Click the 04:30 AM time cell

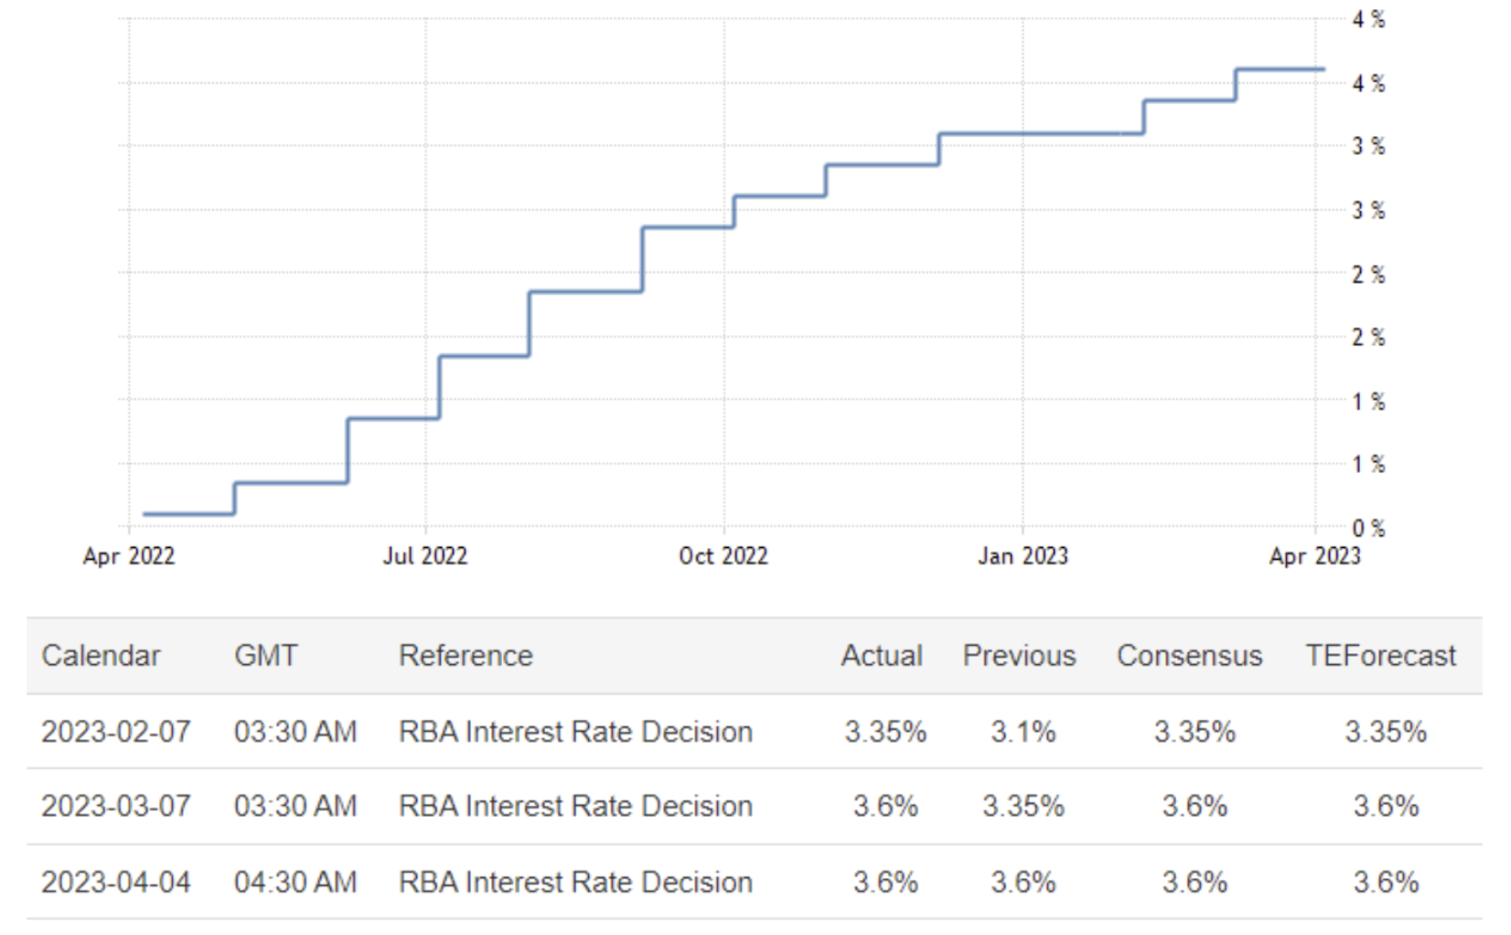click(295, 882)
